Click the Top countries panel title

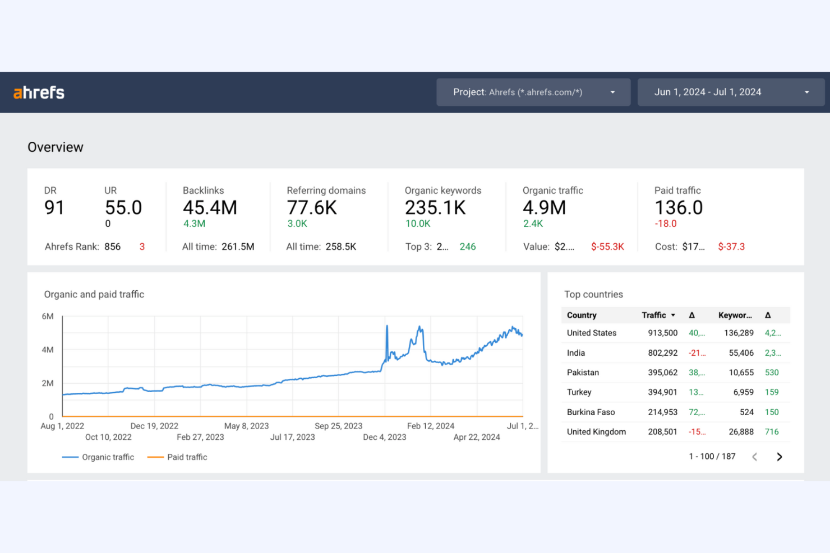594,294
